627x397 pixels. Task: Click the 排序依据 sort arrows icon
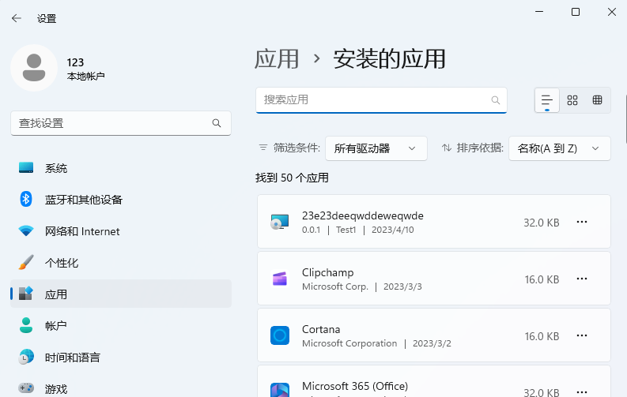pos(447,148)
